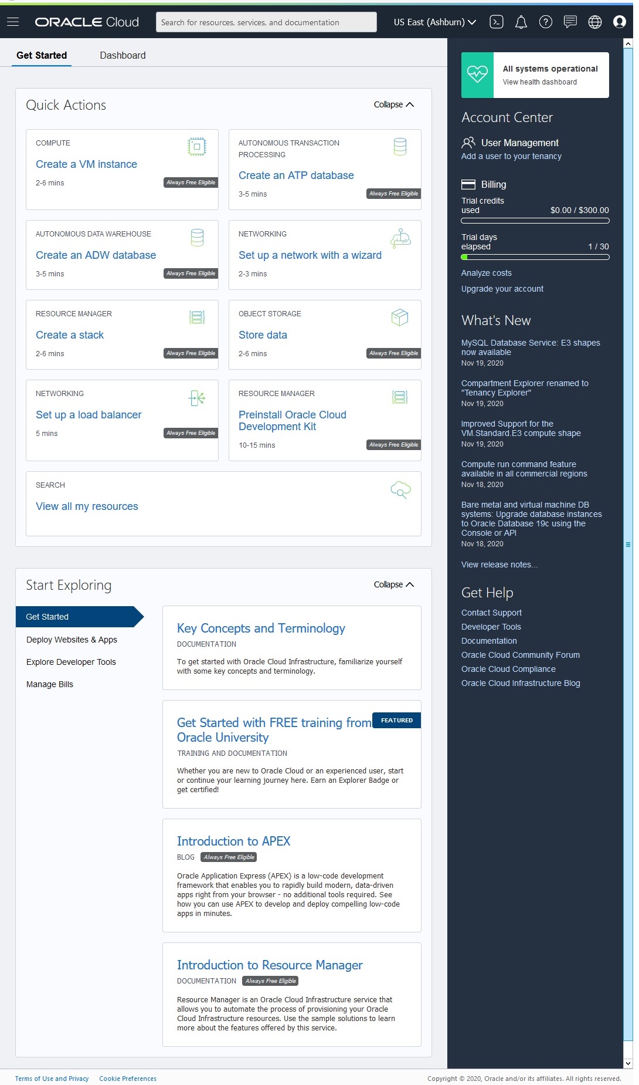Focus the resources search field
The height and width of the screenshot is (1085, 639).
(266, 22)
